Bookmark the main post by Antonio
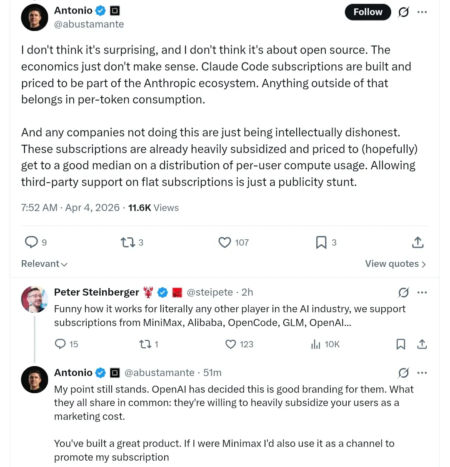 pos(321,242)
